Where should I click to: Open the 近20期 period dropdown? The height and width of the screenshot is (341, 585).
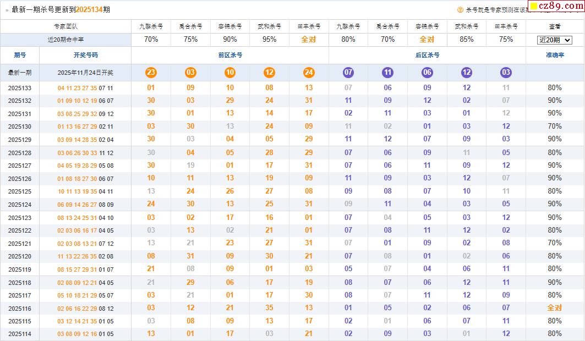click(x=554, y=40)
